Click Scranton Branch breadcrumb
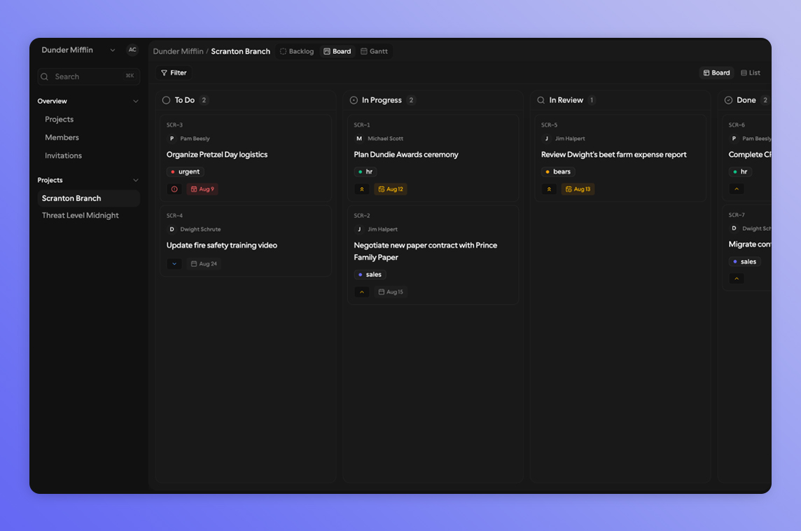The image size is (801, 531). [x=241, y=51]
